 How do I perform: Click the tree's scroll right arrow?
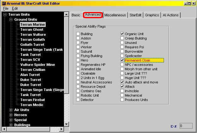tap(61, 129)
